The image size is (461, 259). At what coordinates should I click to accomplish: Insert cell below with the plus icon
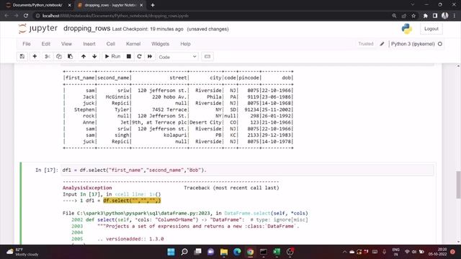point(35,56)
